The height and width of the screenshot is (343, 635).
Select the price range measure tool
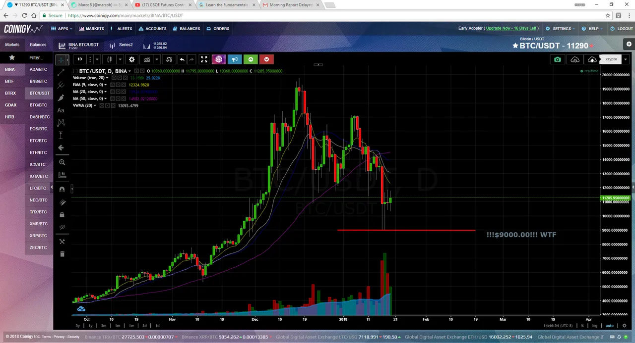tap(61, 135)
